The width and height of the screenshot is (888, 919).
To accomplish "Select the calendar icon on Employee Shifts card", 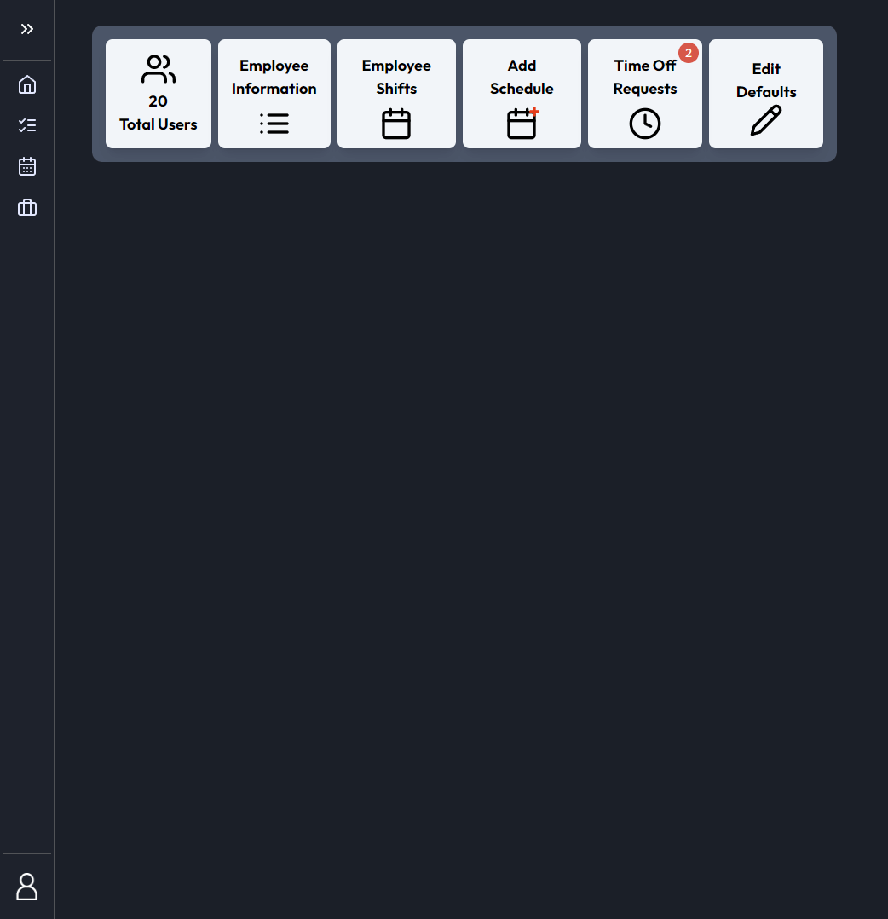I will point(396,123).
